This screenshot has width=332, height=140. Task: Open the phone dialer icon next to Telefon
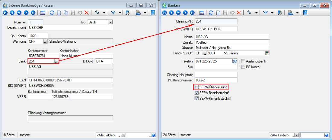235,61
